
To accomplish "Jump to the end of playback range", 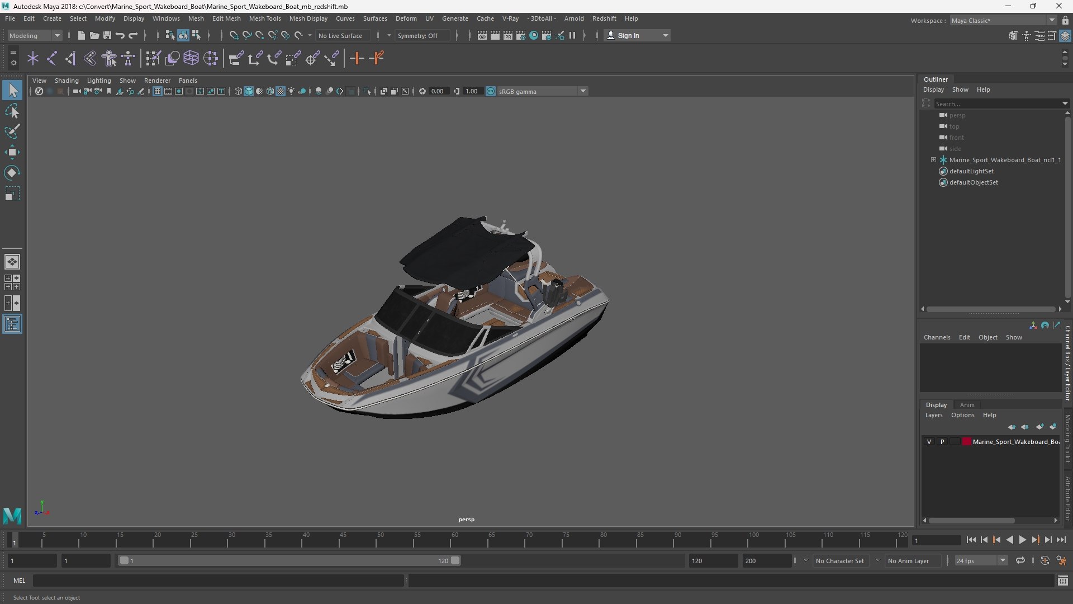I will click(1061, 540).
